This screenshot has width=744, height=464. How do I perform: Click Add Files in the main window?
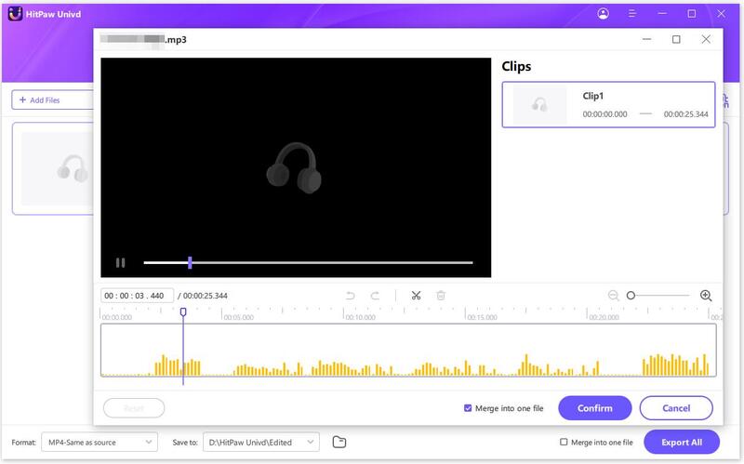click(53, 100)
